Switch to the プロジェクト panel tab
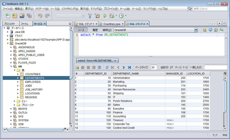Viewport: 230px width, 139px height. click(10, 24)
